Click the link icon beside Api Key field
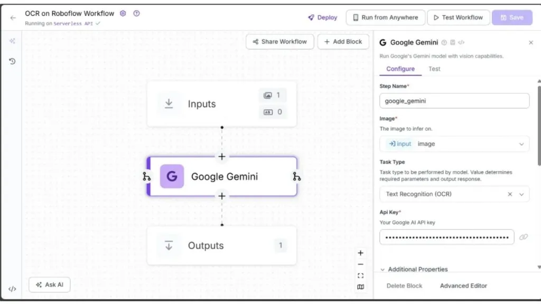This screenshot has height=304, width=541. 524,237
